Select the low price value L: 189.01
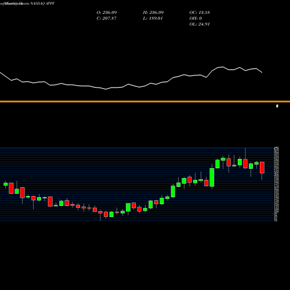290x290 pixels. tap(153, 19)
